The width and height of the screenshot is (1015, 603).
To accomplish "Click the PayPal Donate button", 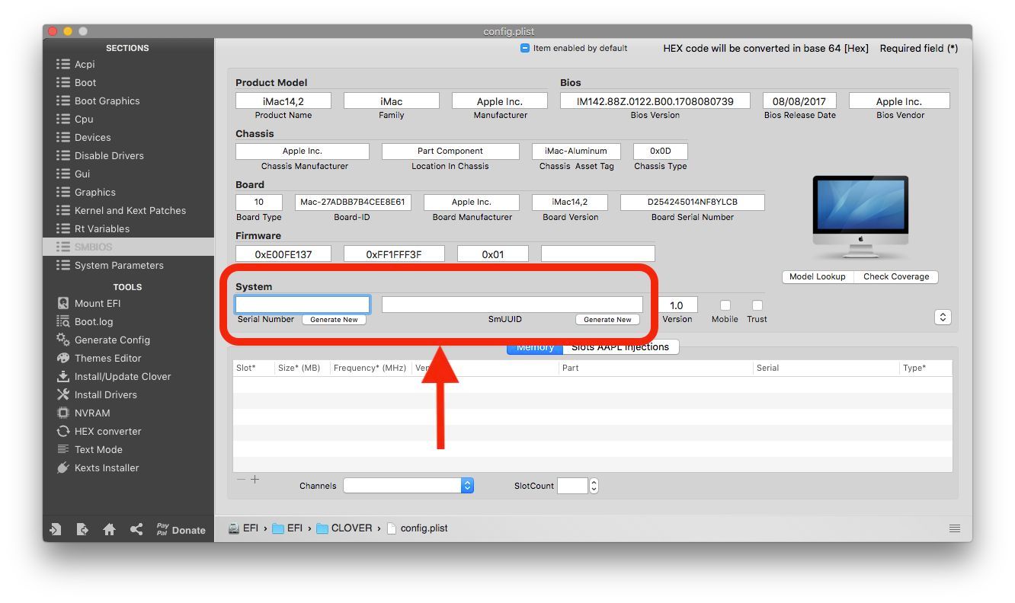I will tap(181, 529).
